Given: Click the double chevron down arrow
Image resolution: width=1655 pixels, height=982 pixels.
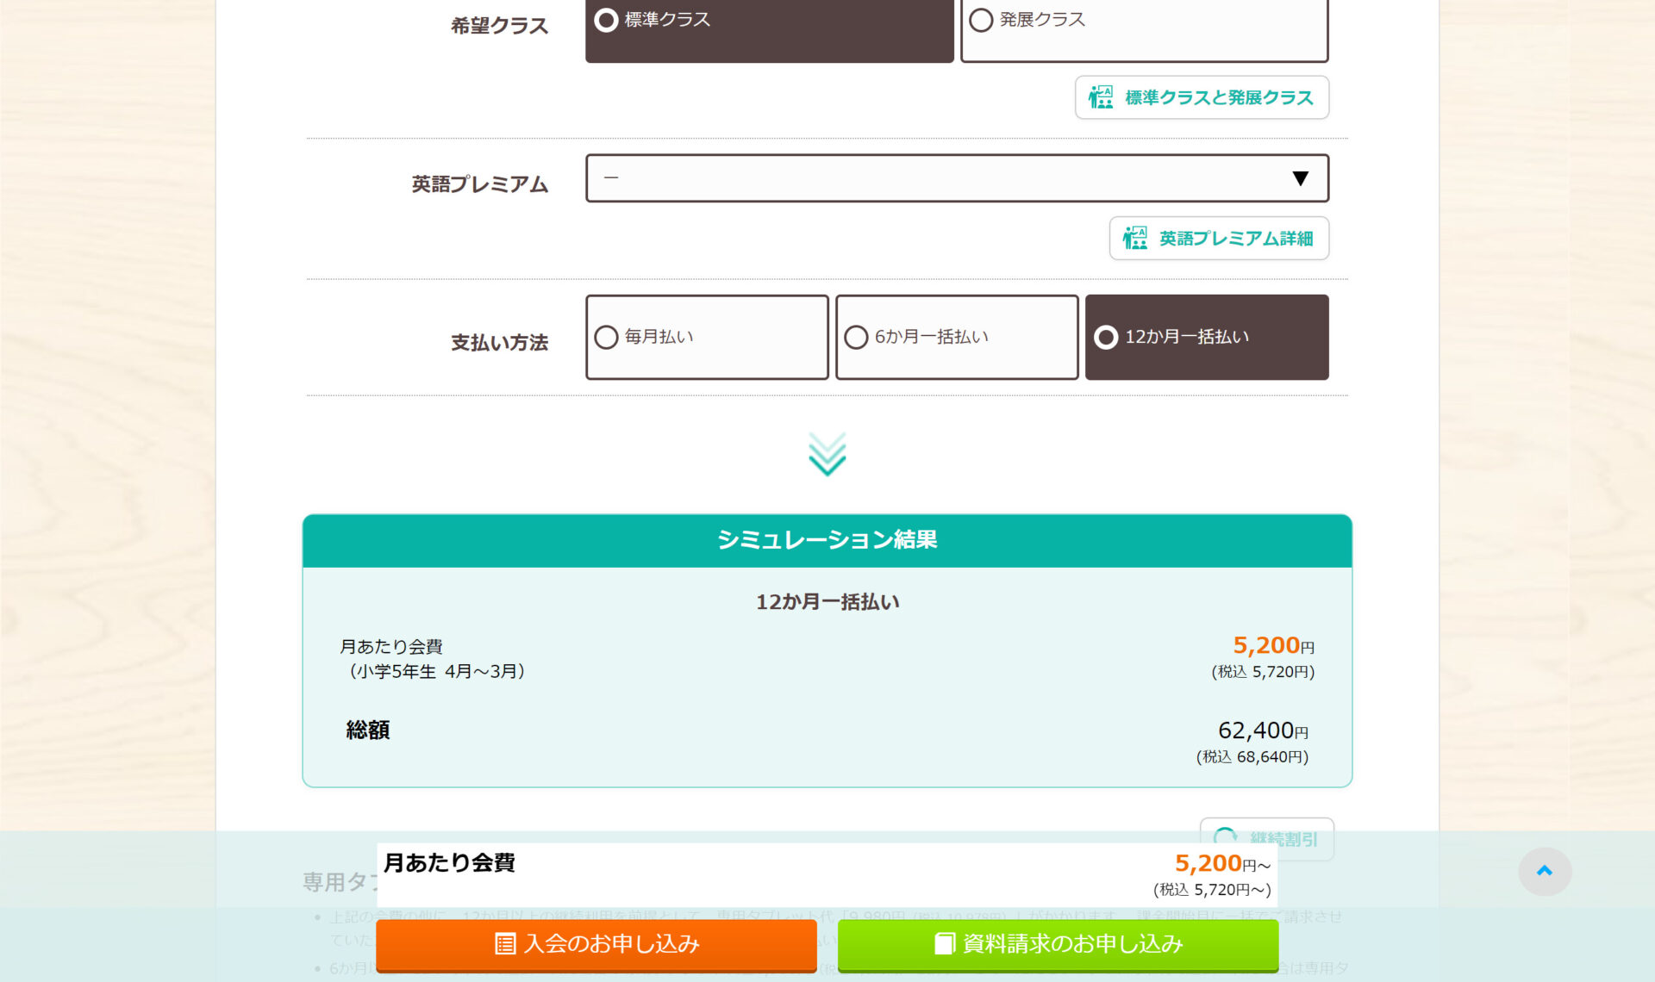Looking at the screenshot, I should (x=827, y=454).
